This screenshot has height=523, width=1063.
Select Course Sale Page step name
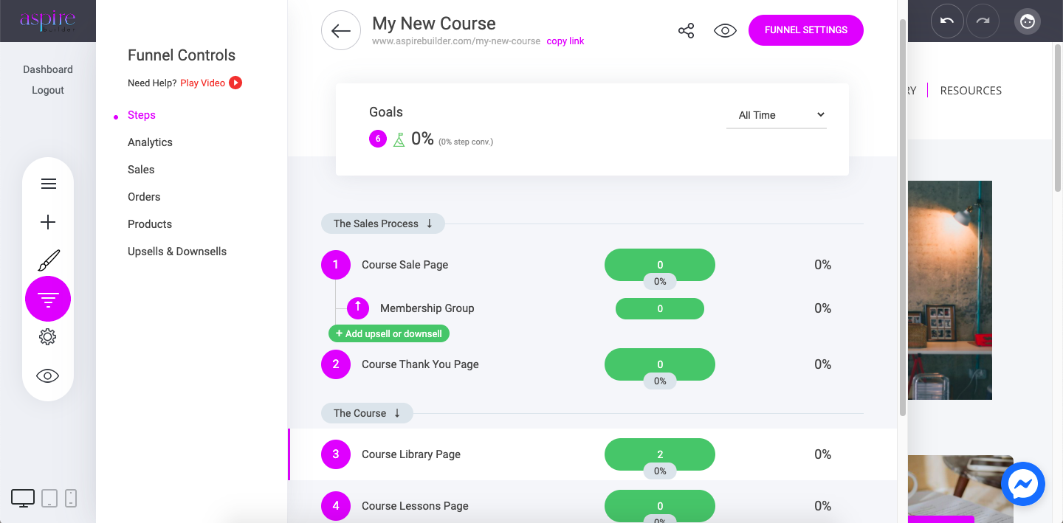coord(405,265)
